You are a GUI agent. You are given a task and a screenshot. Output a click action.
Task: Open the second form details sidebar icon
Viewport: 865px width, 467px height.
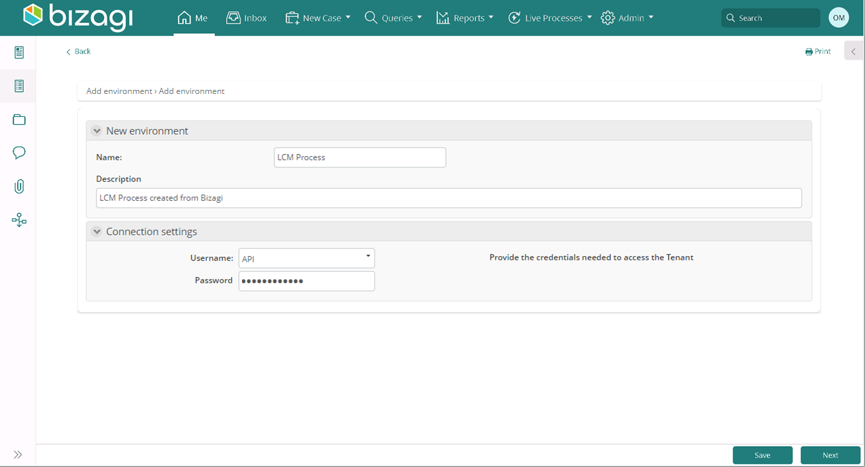point(19,86)
